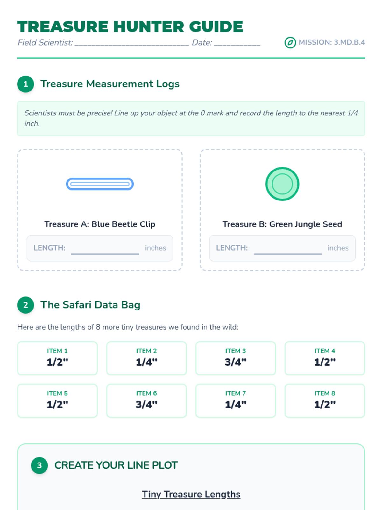Select the Item 3 card showing 3/4"

click(x=236, y=358)
